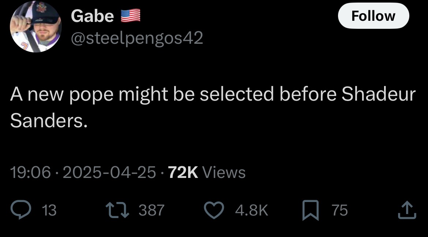Open the @steelpengos42 handle link

tap(137, 38)
